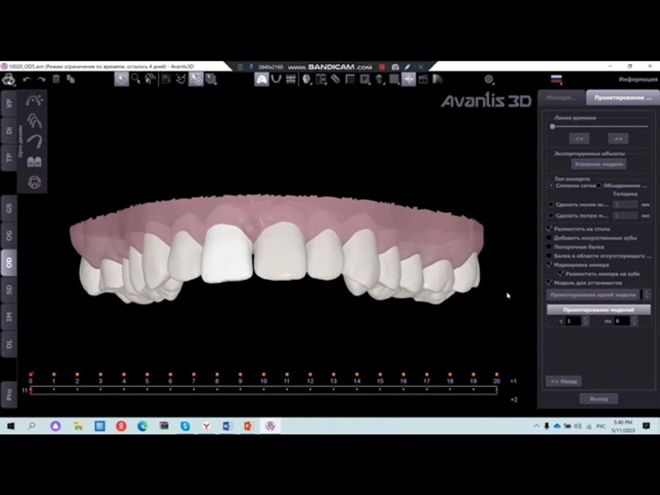The height and width of the screenshot is (495, 660).
Task: Enable the 'Поперечная балка' checkbox
Action: (x=549, y=246)
